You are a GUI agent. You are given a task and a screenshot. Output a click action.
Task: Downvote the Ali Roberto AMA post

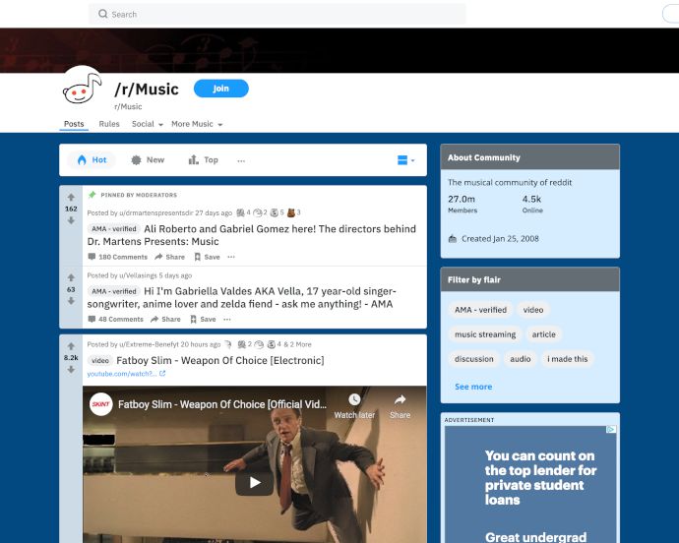tap(71, 220)
